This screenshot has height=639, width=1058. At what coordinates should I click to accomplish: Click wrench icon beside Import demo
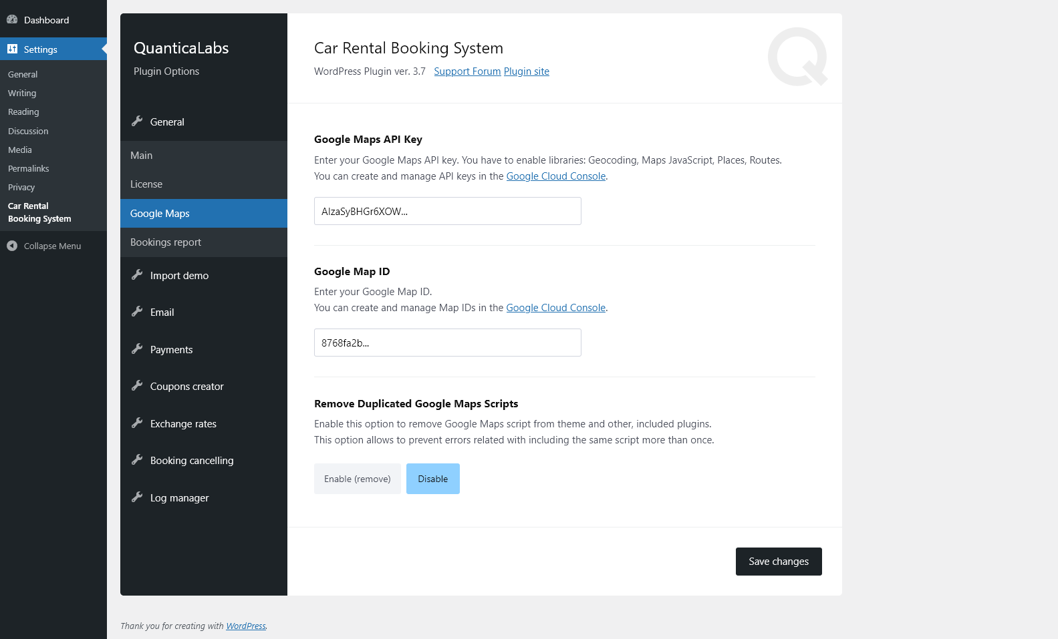pyautogui.click(x=137, y=274)
